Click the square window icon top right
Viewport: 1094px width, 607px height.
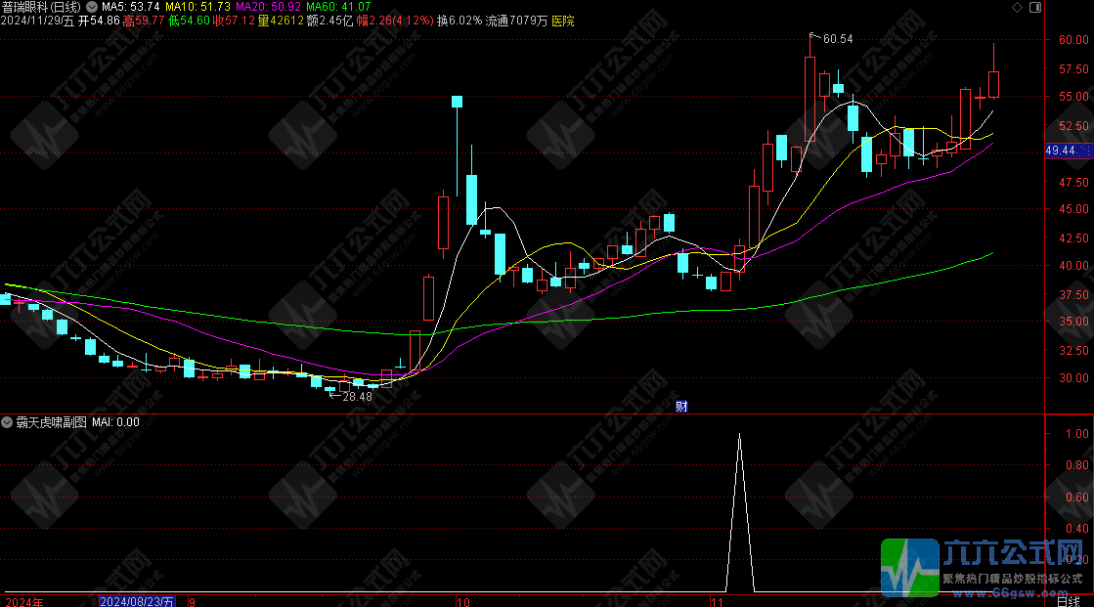1036,8
